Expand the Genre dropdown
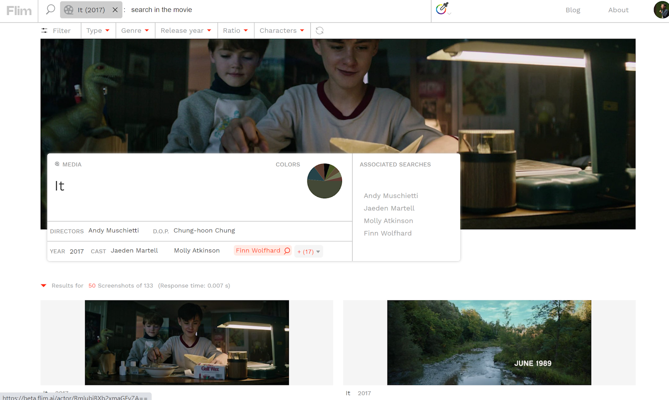Screen dimensions: 669x400 coord(135,31)
